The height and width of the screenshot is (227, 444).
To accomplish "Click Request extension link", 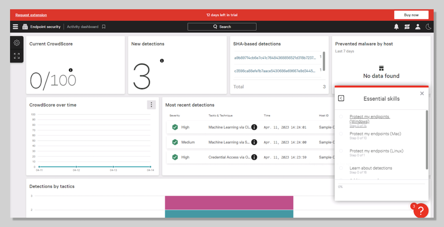I will point(31,15).
